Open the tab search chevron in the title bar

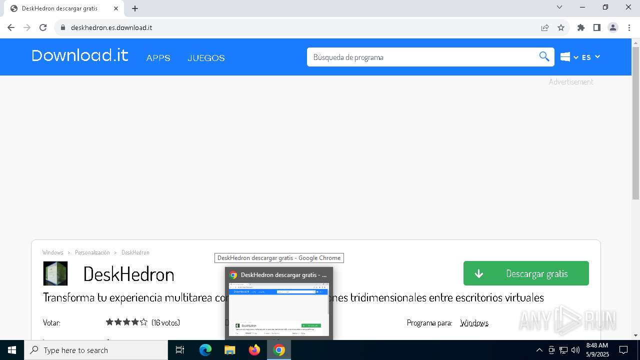pos(559,7)
